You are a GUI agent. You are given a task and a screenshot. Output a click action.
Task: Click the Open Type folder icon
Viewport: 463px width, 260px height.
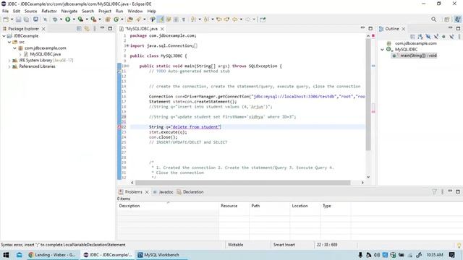(x=130, y=19)
